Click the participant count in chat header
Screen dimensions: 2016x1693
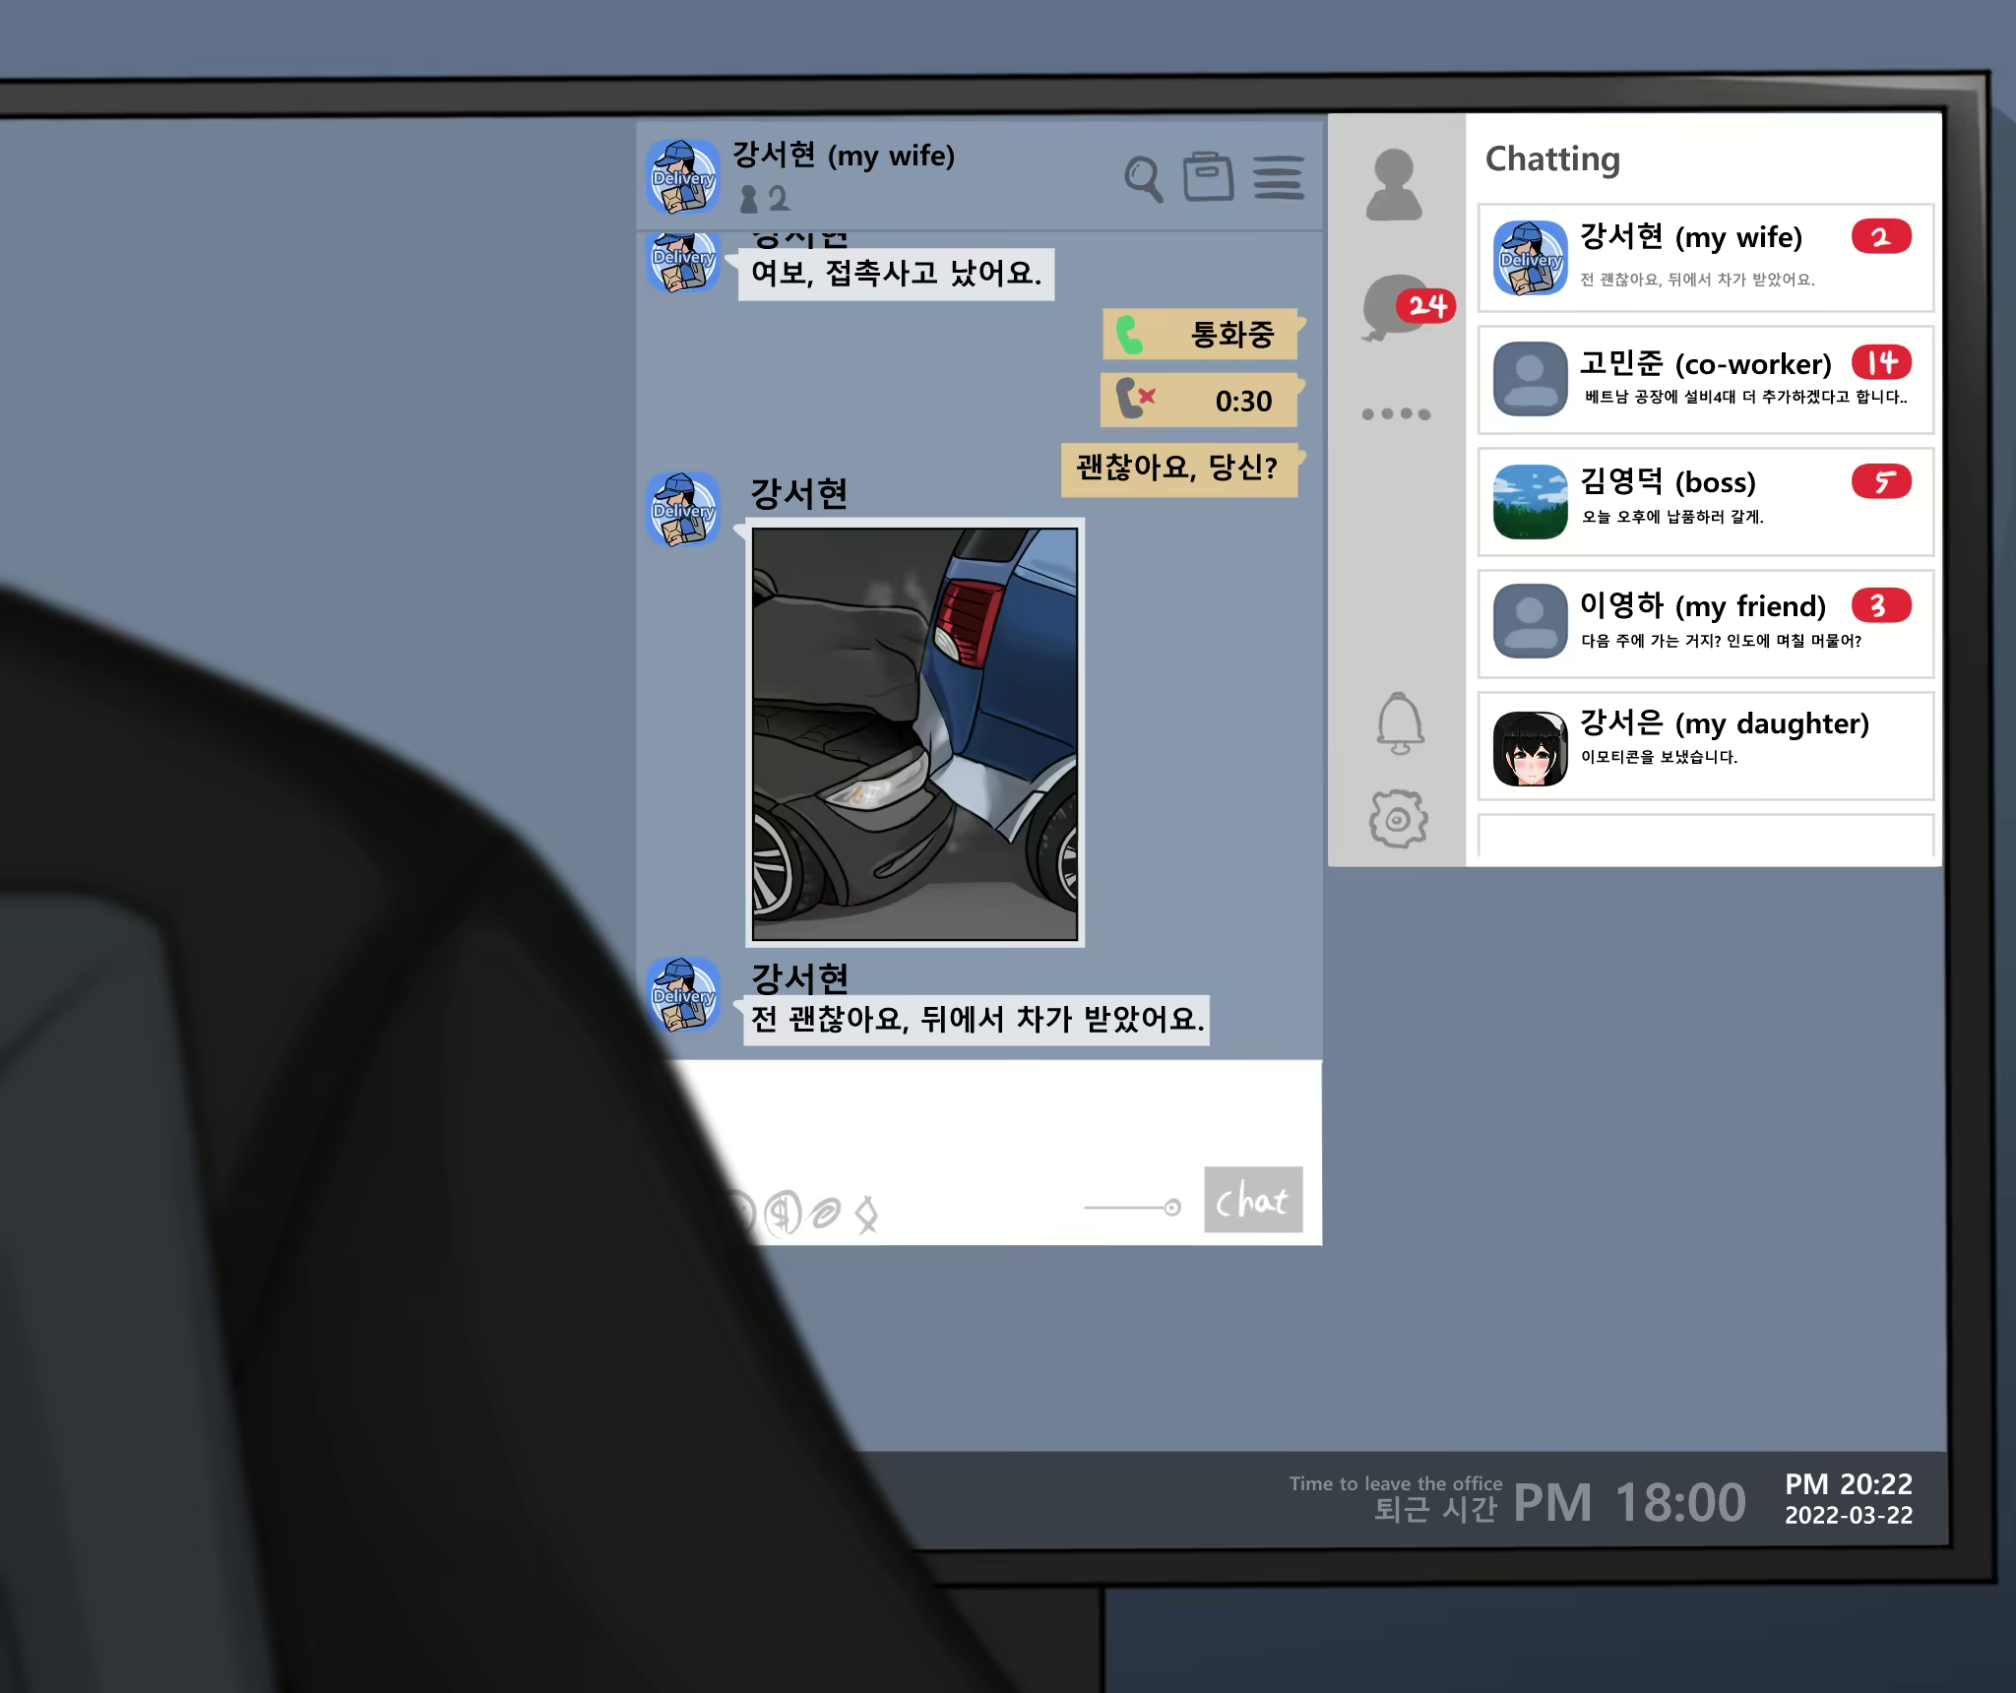coord(764,199)
